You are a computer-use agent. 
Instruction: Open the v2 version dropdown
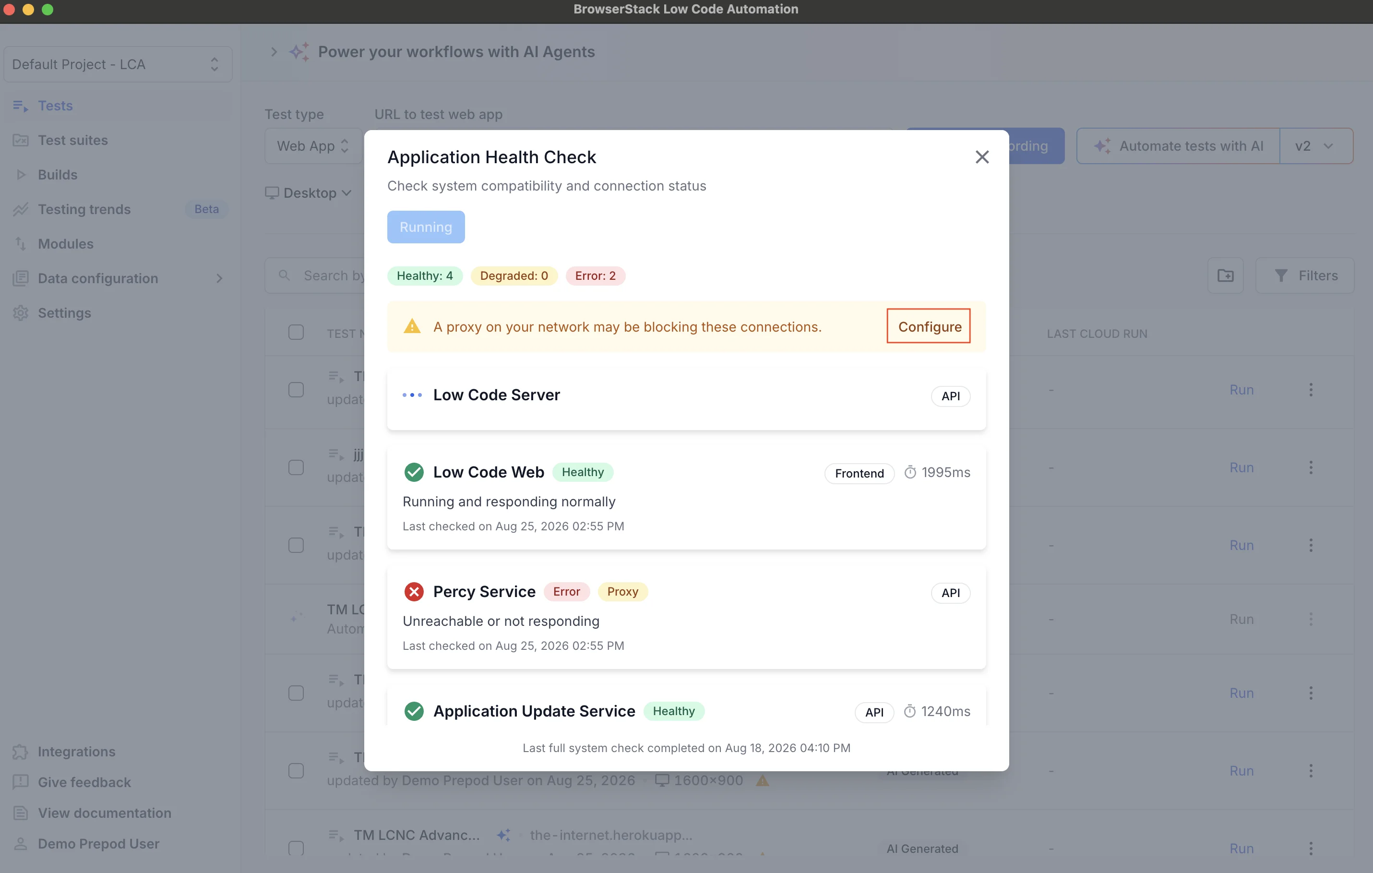point(1316,146)
